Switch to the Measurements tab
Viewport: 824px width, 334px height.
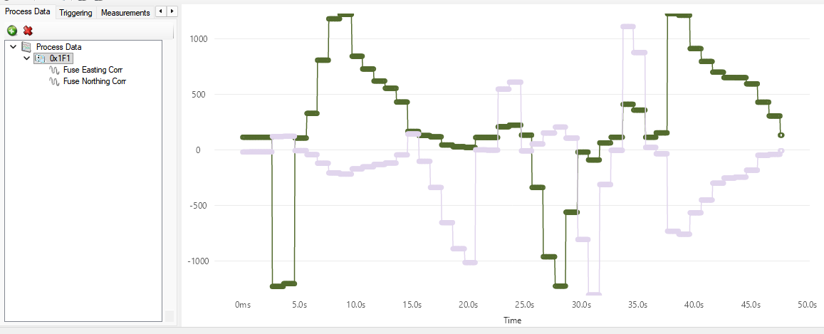(125, 13)
